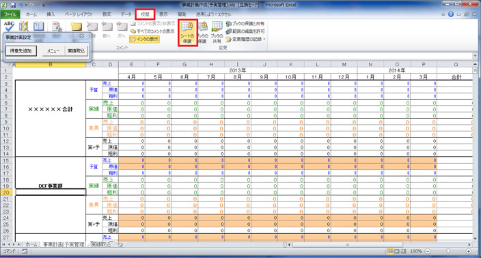481x258 pixels.
Task: Click the vertical scrollbar down arrow
Action: pyautogui.click(x=476, y=239)
